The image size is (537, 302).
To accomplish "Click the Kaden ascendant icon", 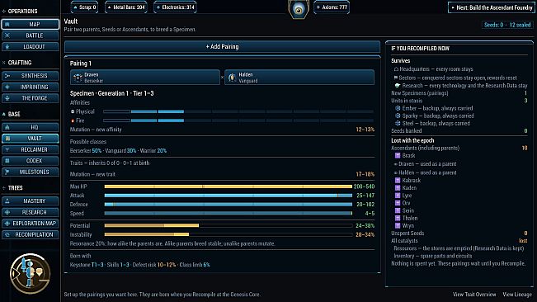I will pyautogui.click(x=398, y=188).
